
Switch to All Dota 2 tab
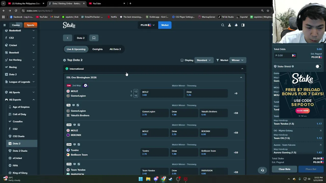115,49
